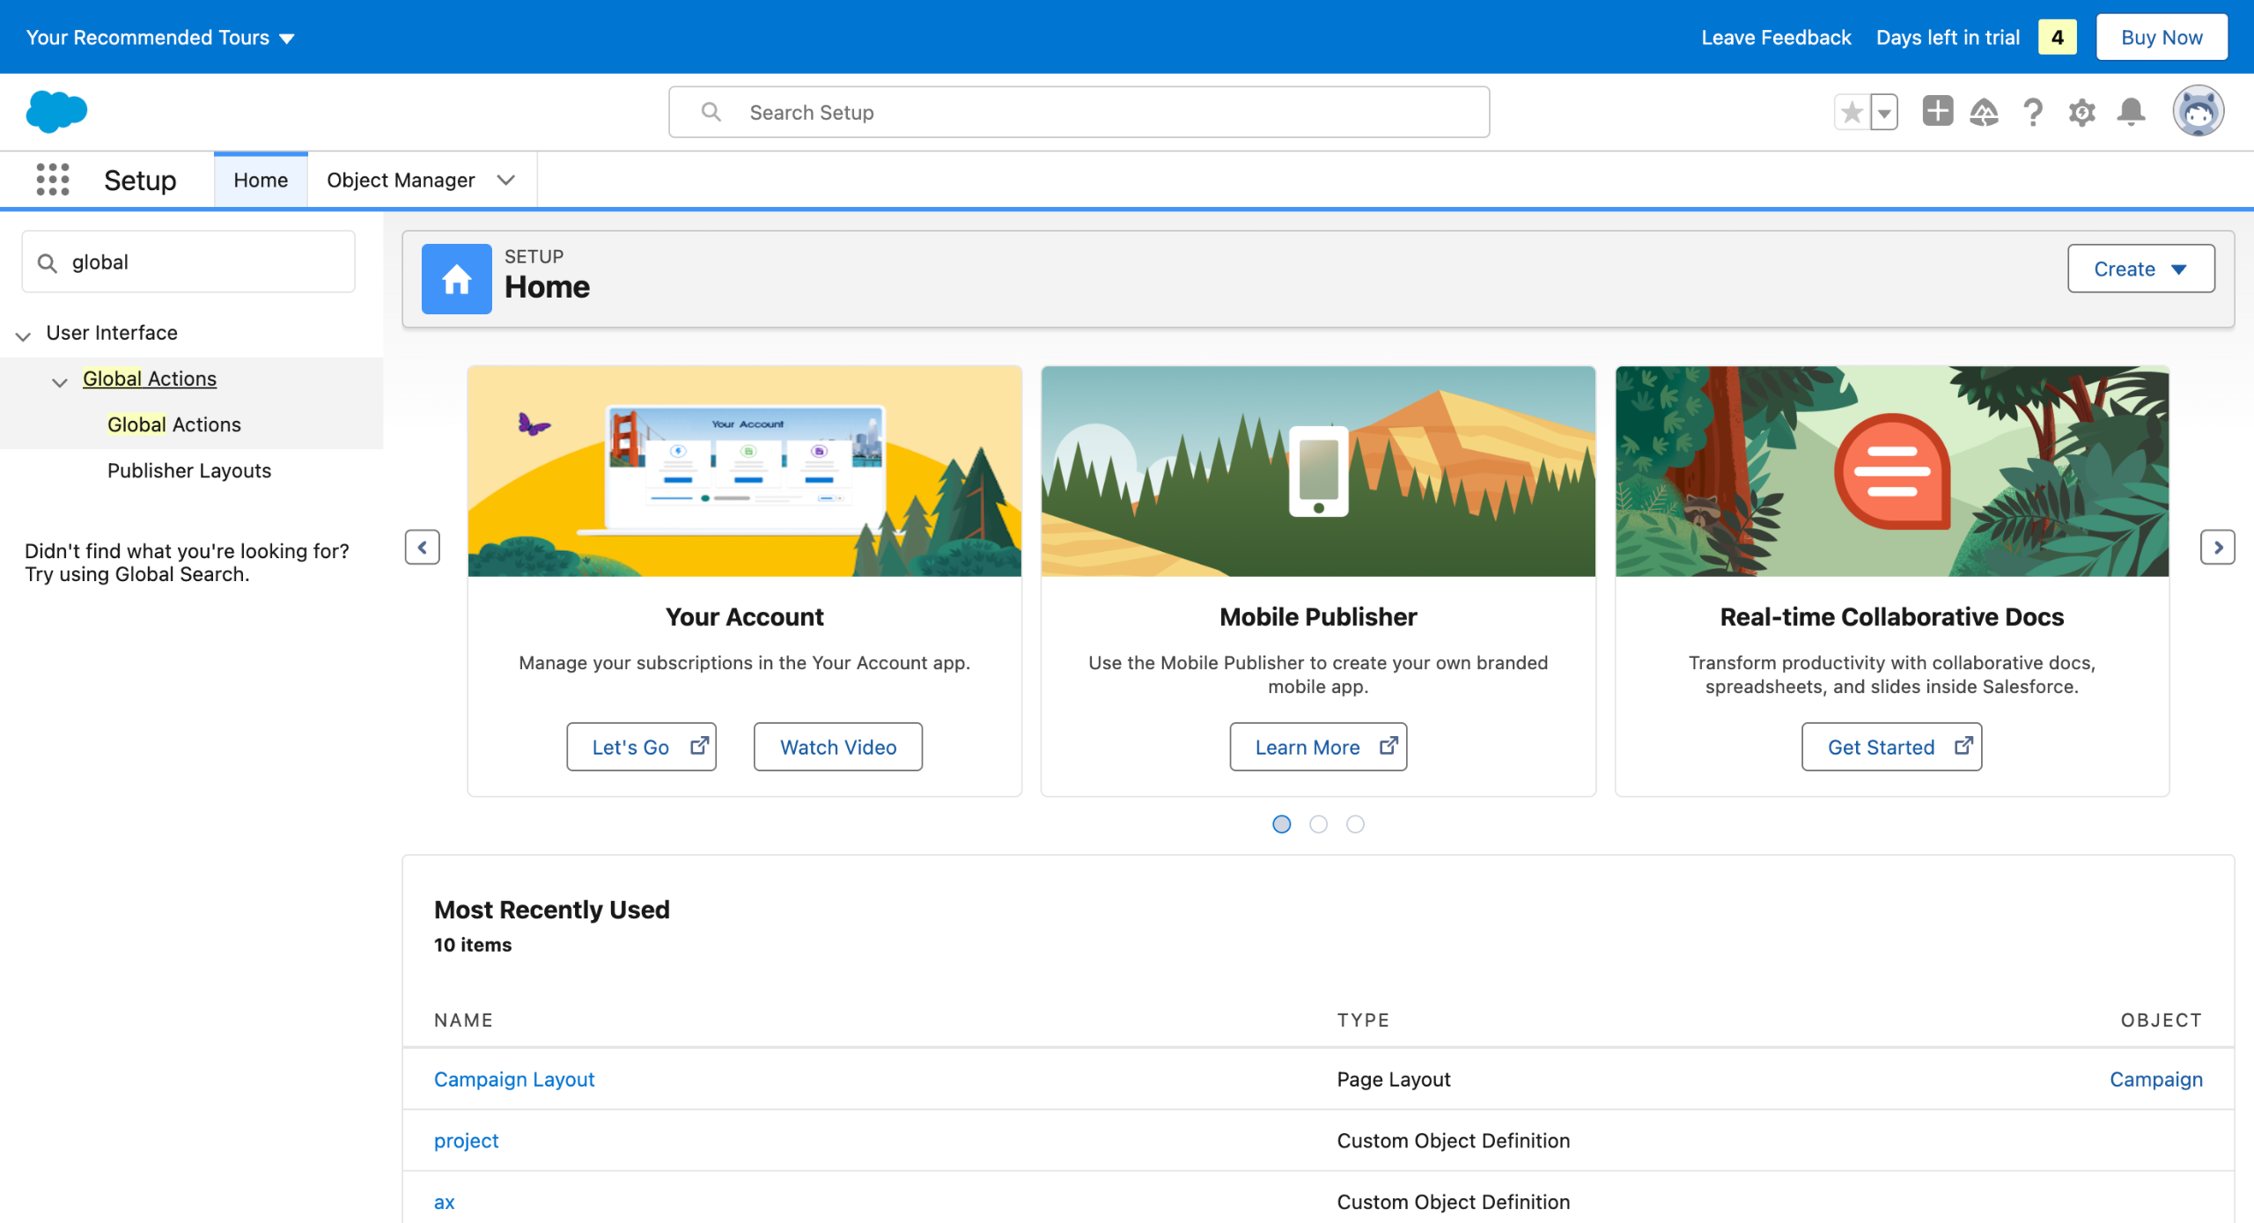This screenshot has width=2254, height=1223.
Task: Select the first carousel page dot
Action: (1282, 824)
